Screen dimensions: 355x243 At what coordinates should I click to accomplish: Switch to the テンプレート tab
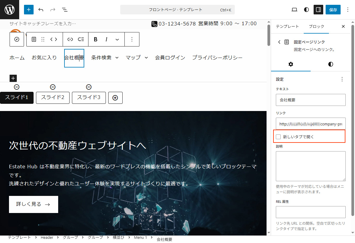pos(287,26)
